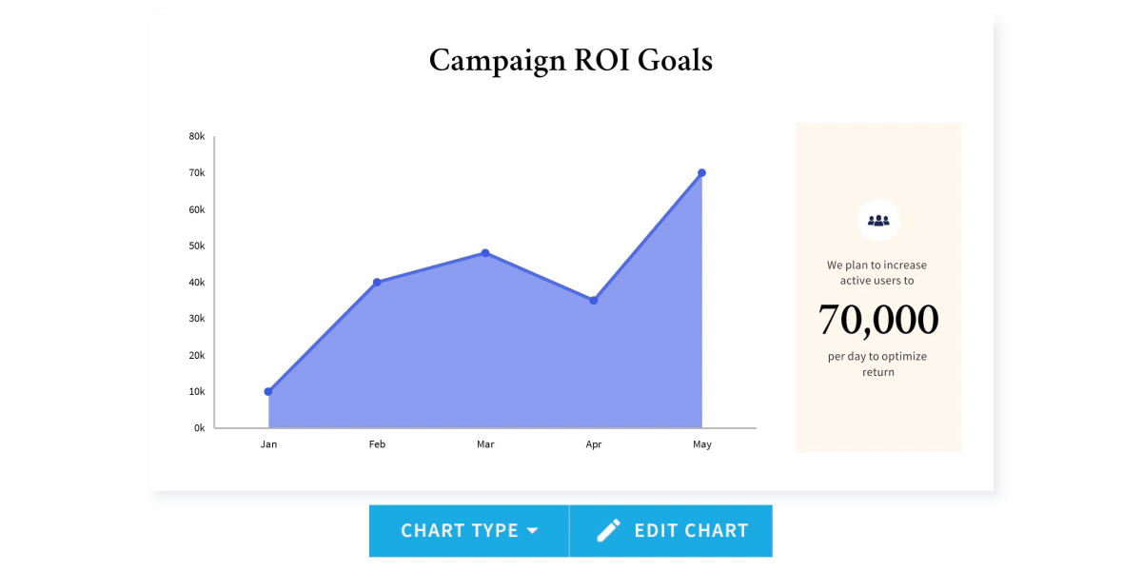Click the pencil icon on Edit Chart
The height and width of the screenshot is (571, 1142).
[609, 531]
